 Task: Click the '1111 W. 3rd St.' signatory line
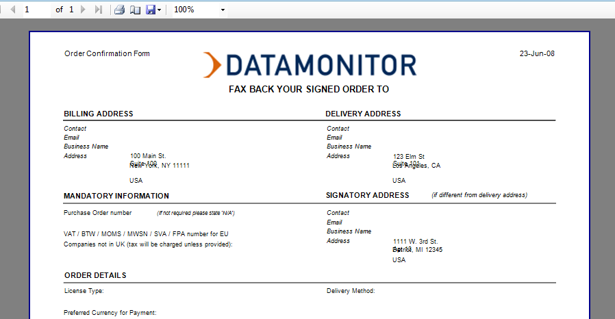pyautogui.click(x=415, y=242)
